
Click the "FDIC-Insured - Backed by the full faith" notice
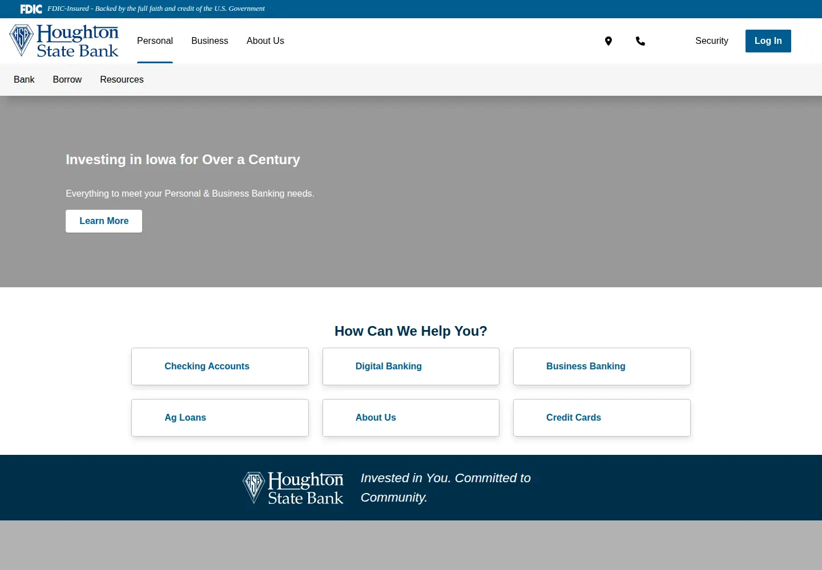pyautogui.click(x=156, y=9)
